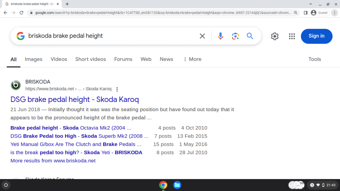Click the blue search magnifier button
This screenshot has width=340, height=191.
point(250,36)
